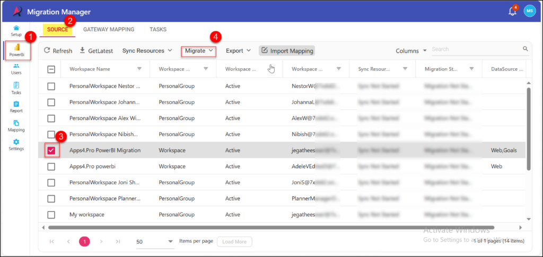Expand the Migrate dropdown
The height and width of the screenshot is (257, 543).
pyautogui.click(x=199, y=51)
